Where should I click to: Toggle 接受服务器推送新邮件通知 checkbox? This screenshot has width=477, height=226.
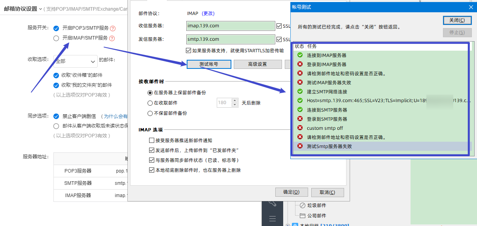151,140
